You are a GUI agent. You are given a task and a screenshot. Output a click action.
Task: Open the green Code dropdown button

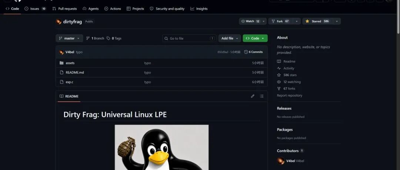click(x=255, y=38)
